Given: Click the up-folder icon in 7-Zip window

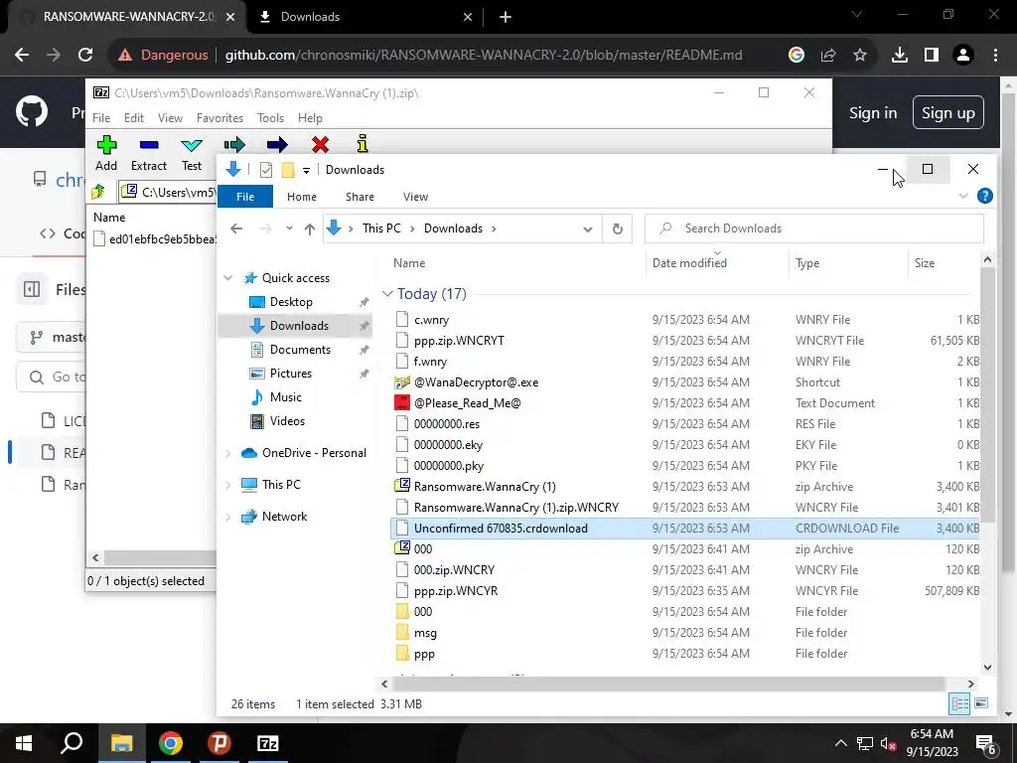Looking at the screenshot, I should click(x=98, y=192).
